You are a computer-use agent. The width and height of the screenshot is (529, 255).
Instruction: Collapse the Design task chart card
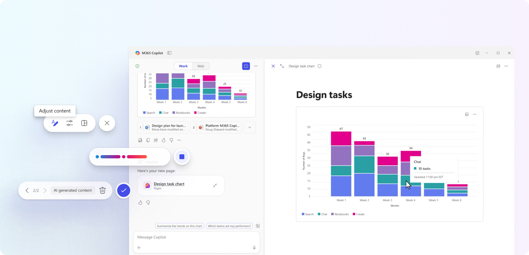click(215, 186)
